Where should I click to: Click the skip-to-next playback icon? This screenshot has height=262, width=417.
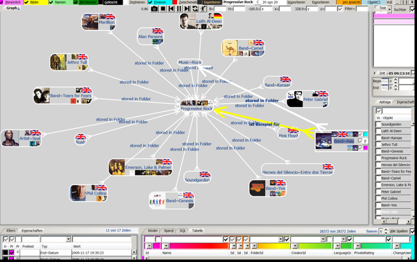187,9
